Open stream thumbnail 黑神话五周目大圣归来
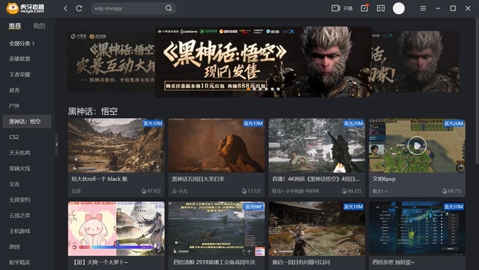Screen dimensions: 479x270 pos(216,145)
